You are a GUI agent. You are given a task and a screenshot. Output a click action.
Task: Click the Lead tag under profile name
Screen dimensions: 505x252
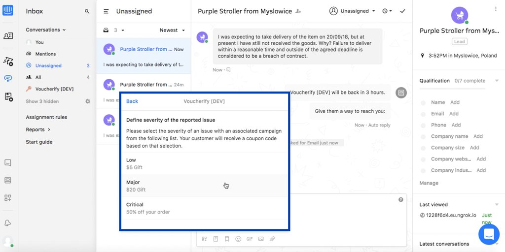pos(460,41)
